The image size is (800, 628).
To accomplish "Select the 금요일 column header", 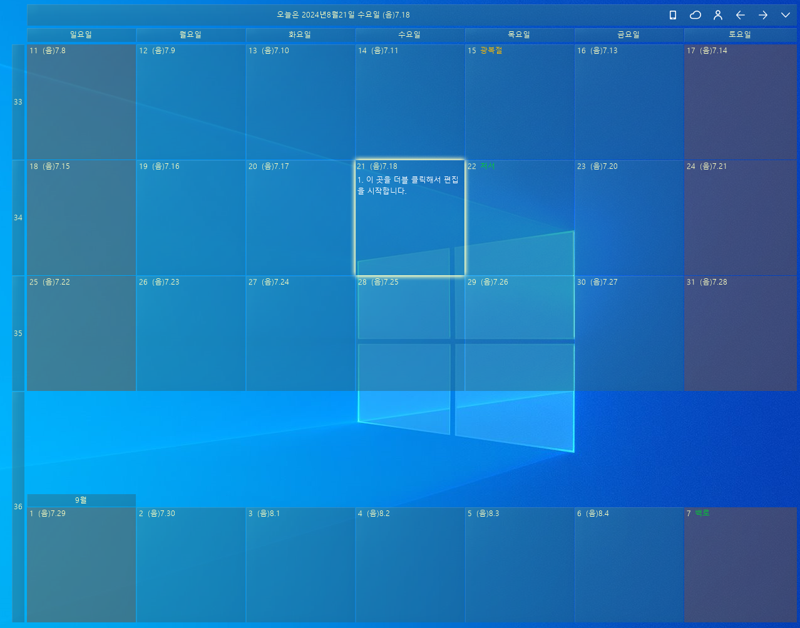I will coord(629,35).
